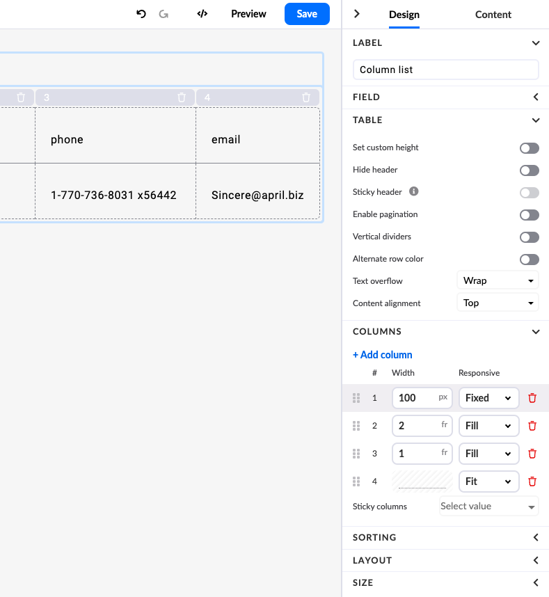Viewport: 549px width, 597px height.
Task: Collapse the LABEL section
Action: click(x=536, y=43)
